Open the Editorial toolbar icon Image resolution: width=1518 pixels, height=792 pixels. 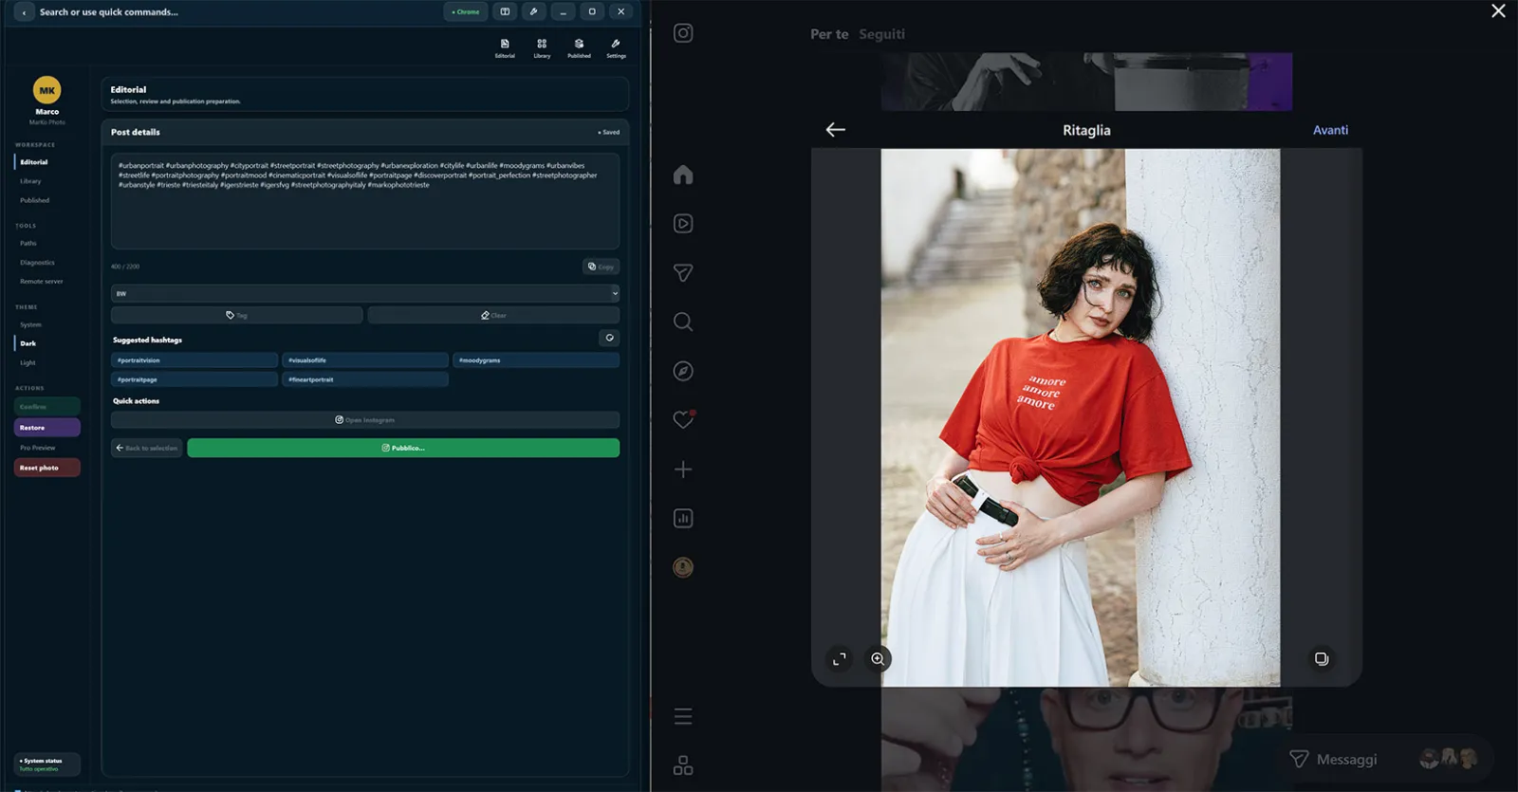pyautogui.click(x=505, y=48)
